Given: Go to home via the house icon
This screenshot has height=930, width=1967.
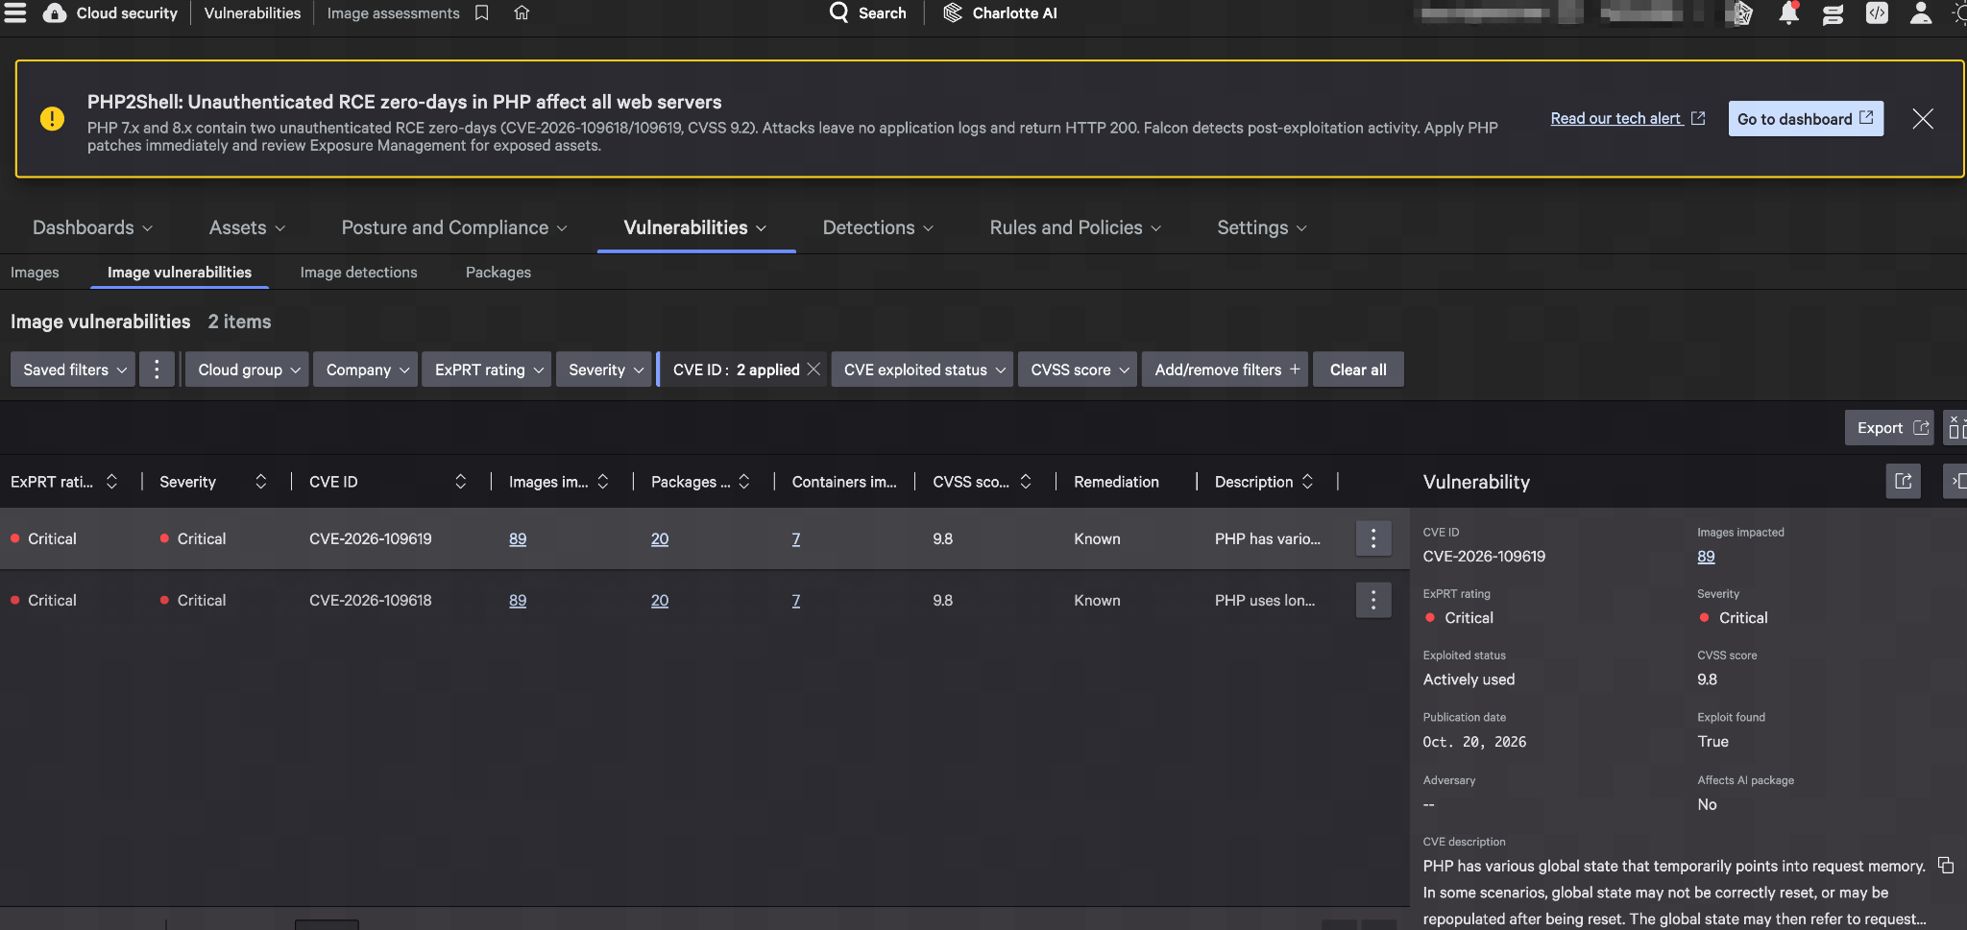Looking at the screenshot, I should click(x=522, y=12).
